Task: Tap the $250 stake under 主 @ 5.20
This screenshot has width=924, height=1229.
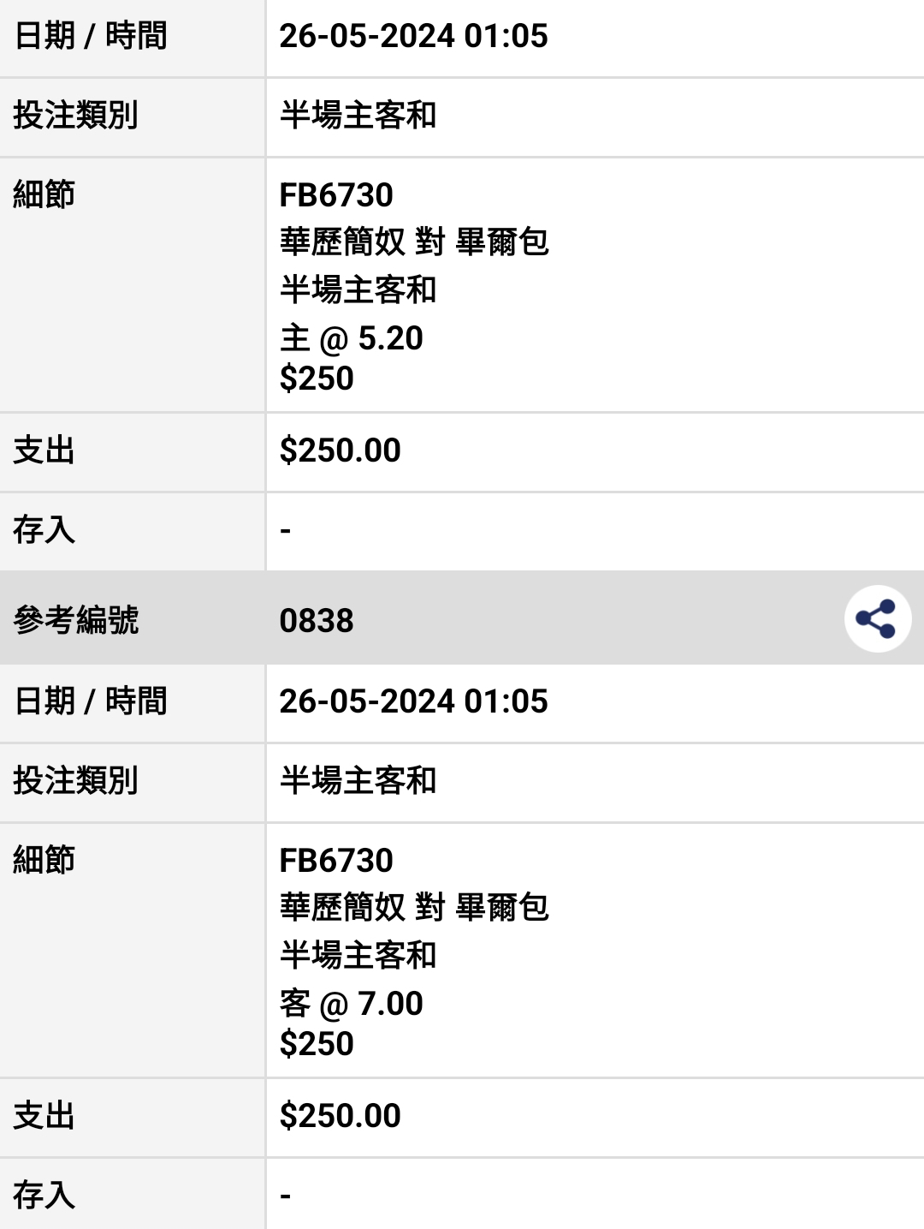Action: coord(317,379)
